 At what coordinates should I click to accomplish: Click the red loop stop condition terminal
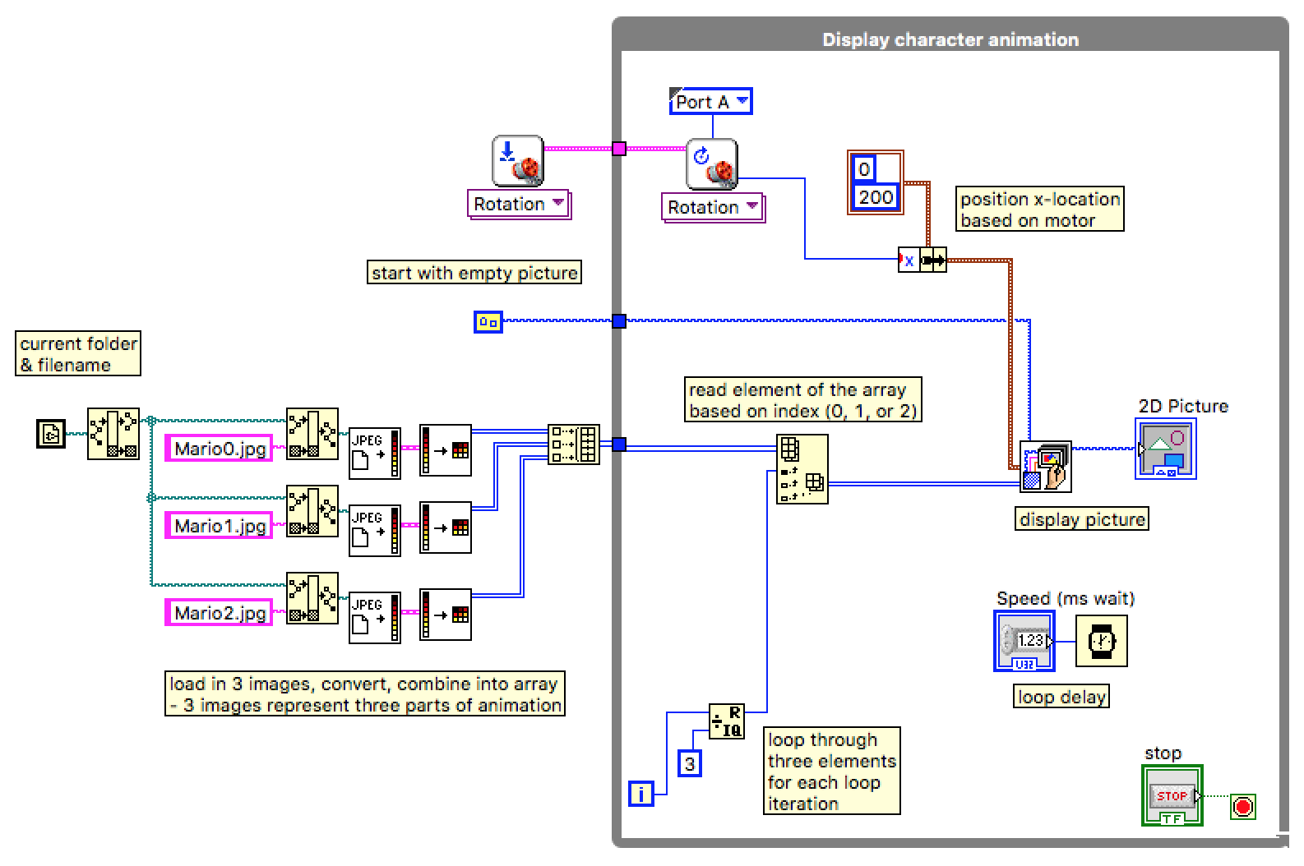1242,807
